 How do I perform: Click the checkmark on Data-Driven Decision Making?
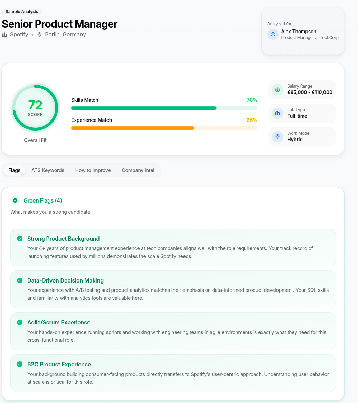(20, 280)
